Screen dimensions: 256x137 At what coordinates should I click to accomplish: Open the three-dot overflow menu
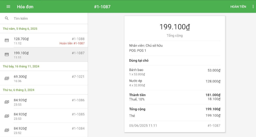click(x=253, y=7)
